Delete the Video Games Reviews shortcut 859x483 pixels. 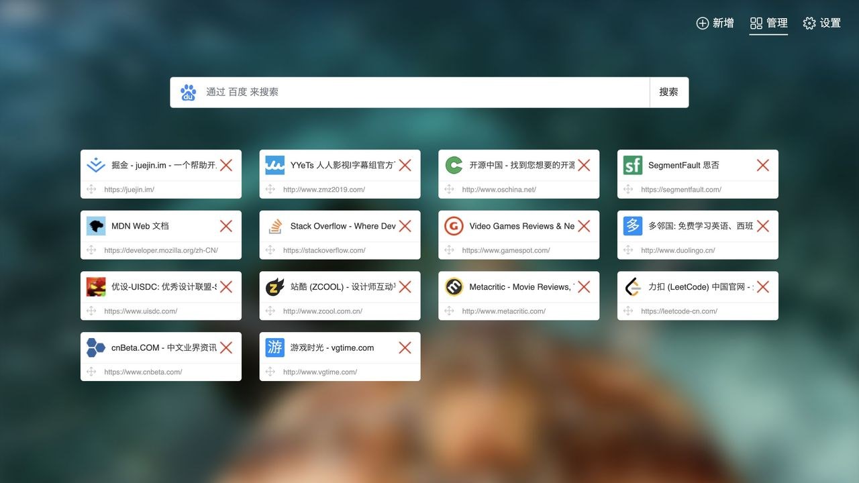pyautogui.click(x=584, y=226)
